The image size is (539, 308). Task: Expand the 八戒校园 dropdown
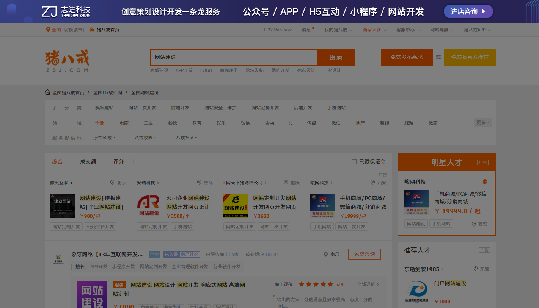[146, 138]
